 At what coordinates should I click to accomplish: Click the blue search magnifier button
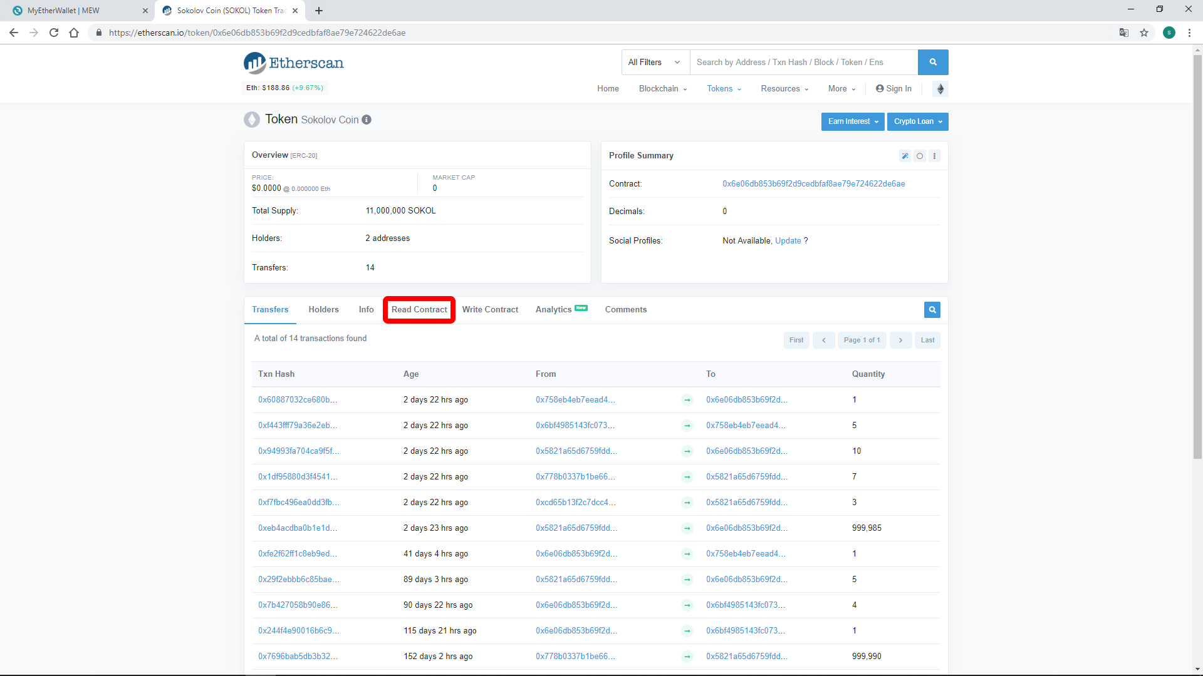933,62
